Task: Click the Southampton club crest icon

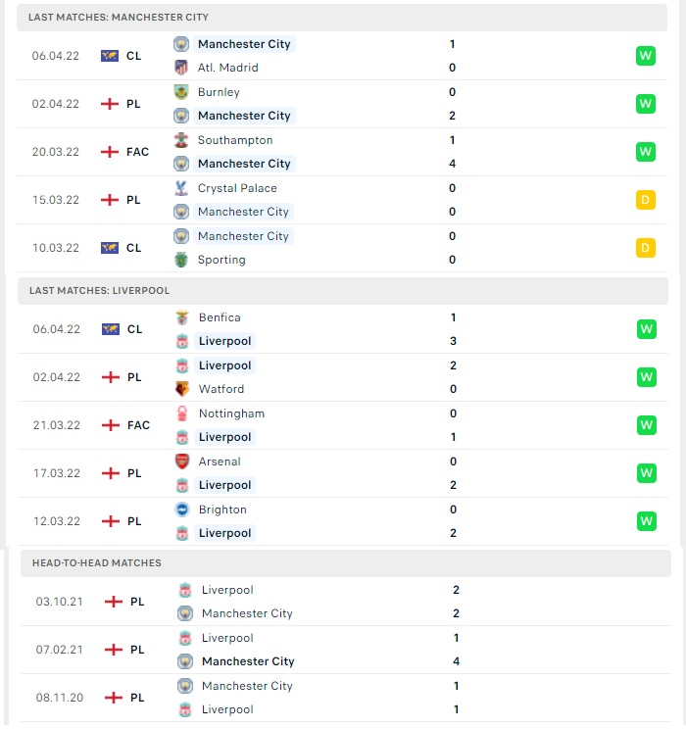Action: [181, 140]
